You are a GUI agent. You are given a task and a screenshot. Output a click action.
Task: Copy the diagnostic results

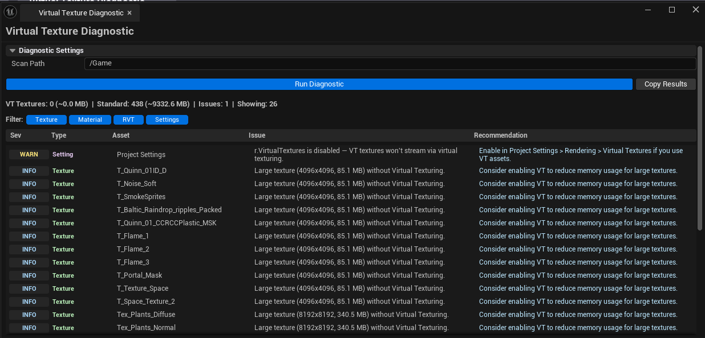666,84
